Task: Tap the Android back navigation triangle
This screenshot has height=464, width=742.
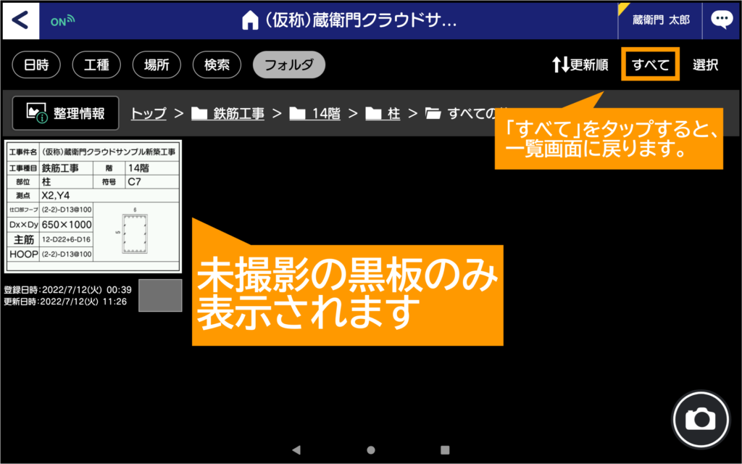Action: (x=296, y=449)
